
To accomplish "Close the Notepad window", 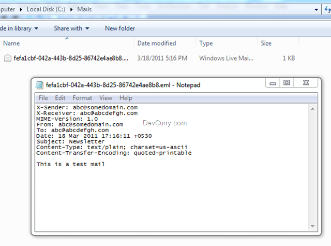I will click(306, 83).
